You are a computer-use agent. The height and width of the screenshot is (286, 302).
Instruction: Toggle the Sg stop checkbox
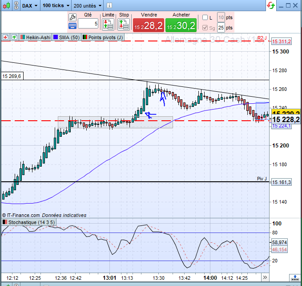tap(205, 28)
